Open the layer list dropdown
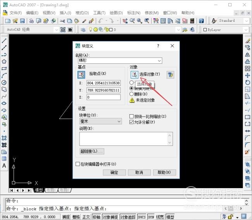The width and height of the screenshot is (252, 220). click(x=178, y=30)
